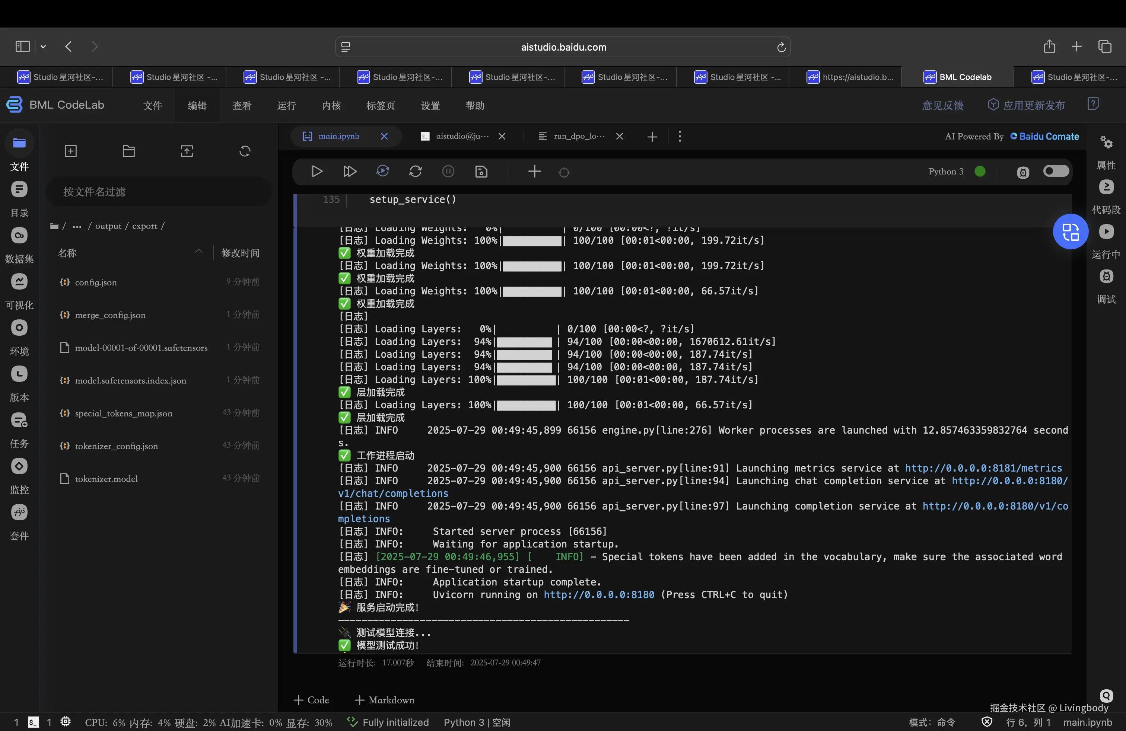
Task: Open config.json in file list
Action: (x=96, y=282)
